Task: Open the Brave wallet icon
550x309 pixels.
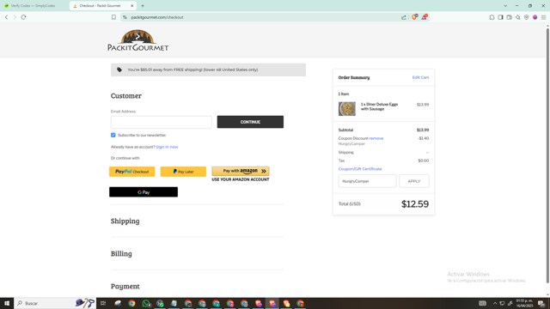Action: pyautogui.click(x=509, y=17)
